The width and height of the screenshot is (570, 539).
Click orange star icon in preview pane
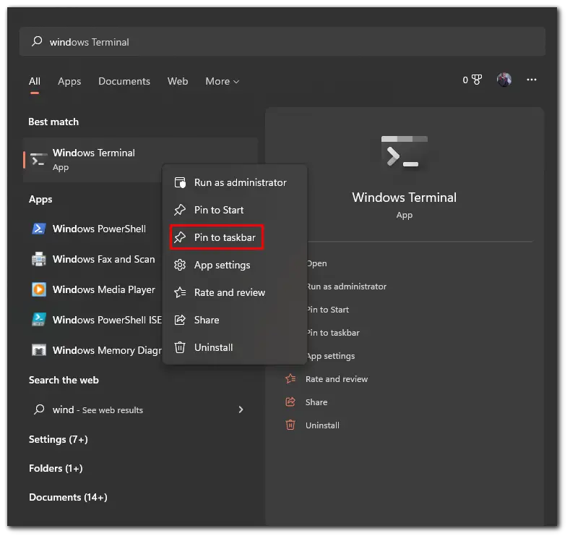pyautogui.click(x=290, y=379)
